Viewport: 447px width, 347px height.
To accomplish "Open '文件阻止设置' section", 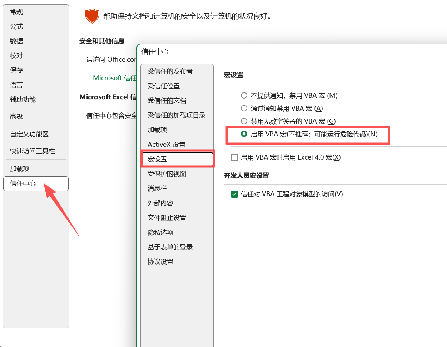I will [167, 218].
